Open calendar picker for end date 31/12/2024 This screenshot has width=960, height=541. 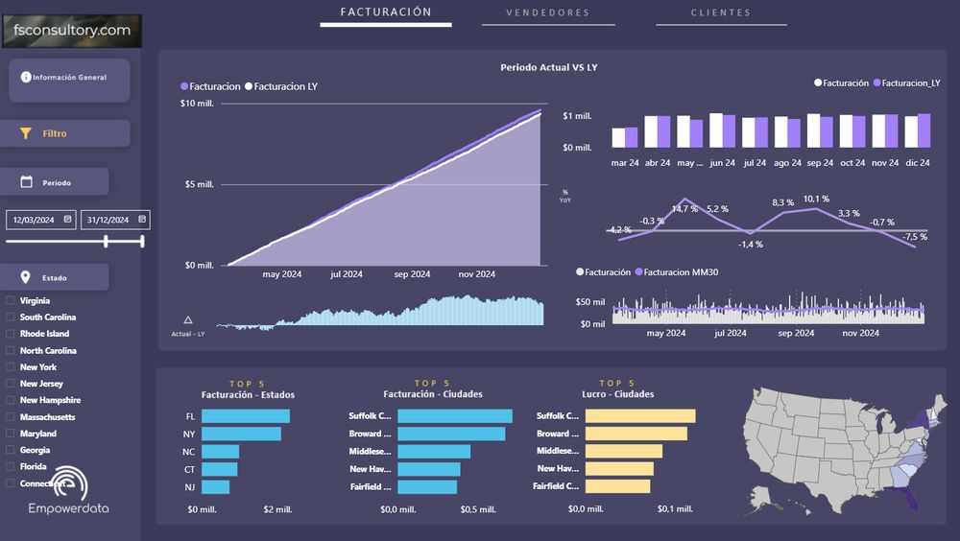pyautogui.click(x=142, y=219)
